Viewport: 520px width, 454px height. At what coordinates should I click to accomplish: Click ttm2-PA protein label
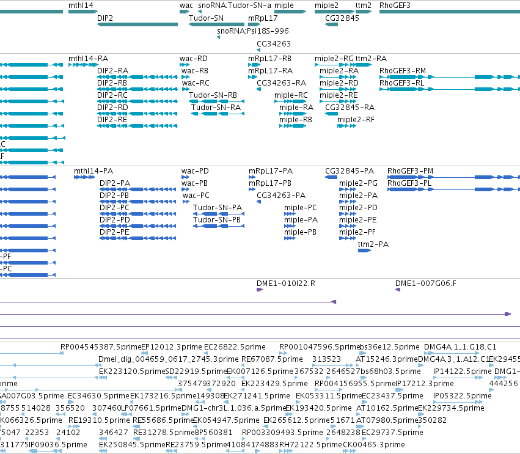click(373, 244)
